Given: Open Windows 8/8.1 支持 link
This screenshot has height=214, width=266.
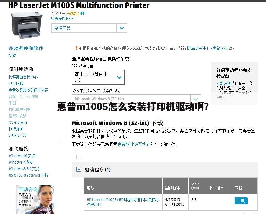Looking at the screenshot, I should click(x=24, y=169).
